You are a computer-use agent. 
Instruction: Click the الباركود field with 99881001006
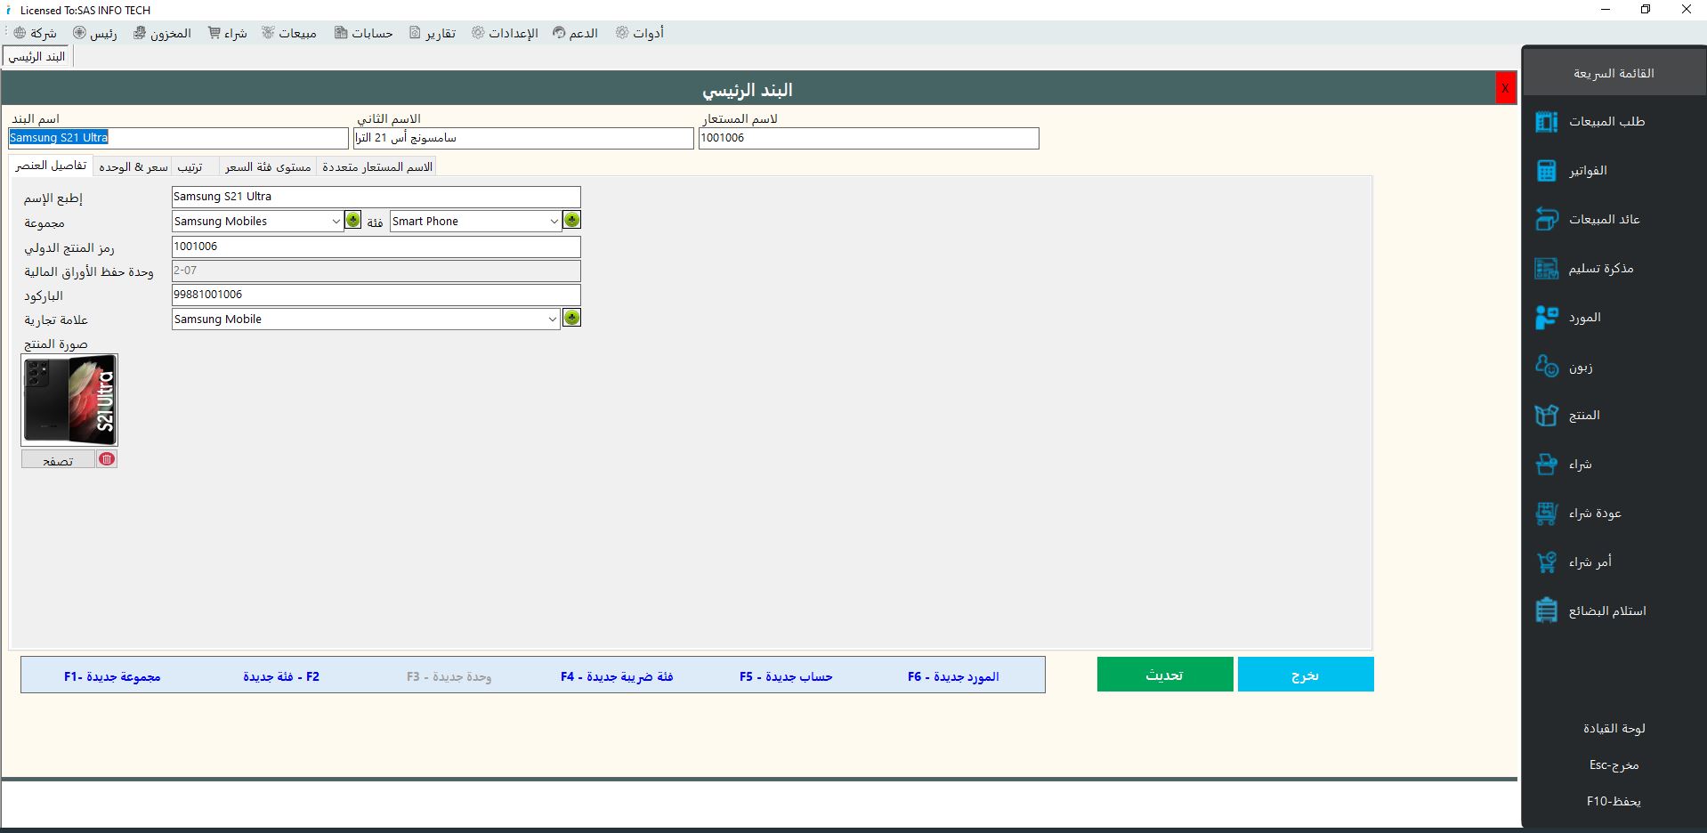[376, 295]
